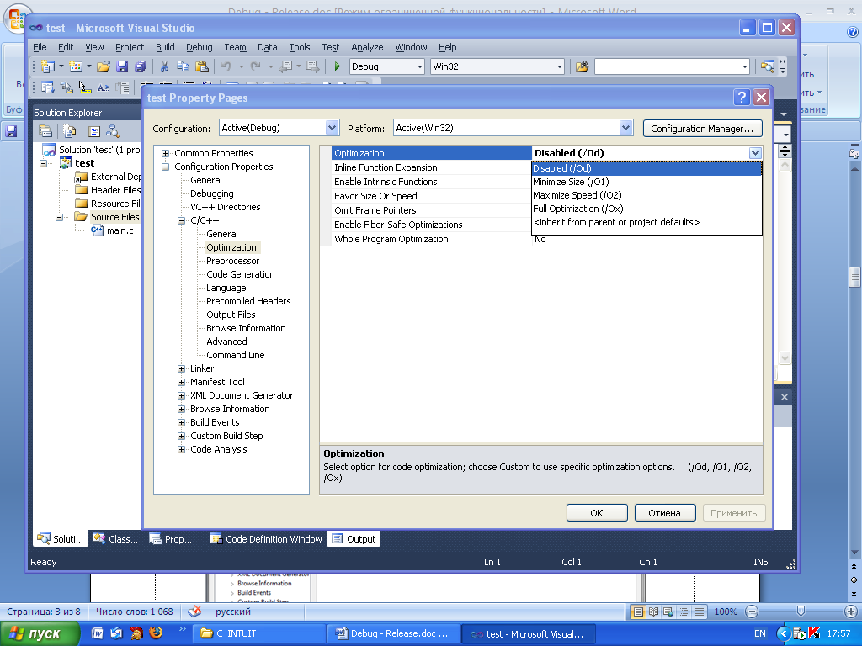
Task: Click Whole Program Optimization property row
Action: 541,239
